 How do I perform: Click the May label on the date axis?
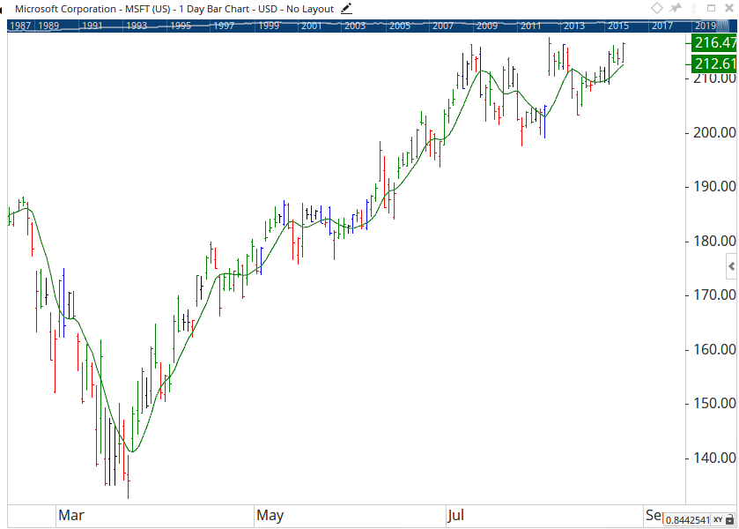pos(270,515)
